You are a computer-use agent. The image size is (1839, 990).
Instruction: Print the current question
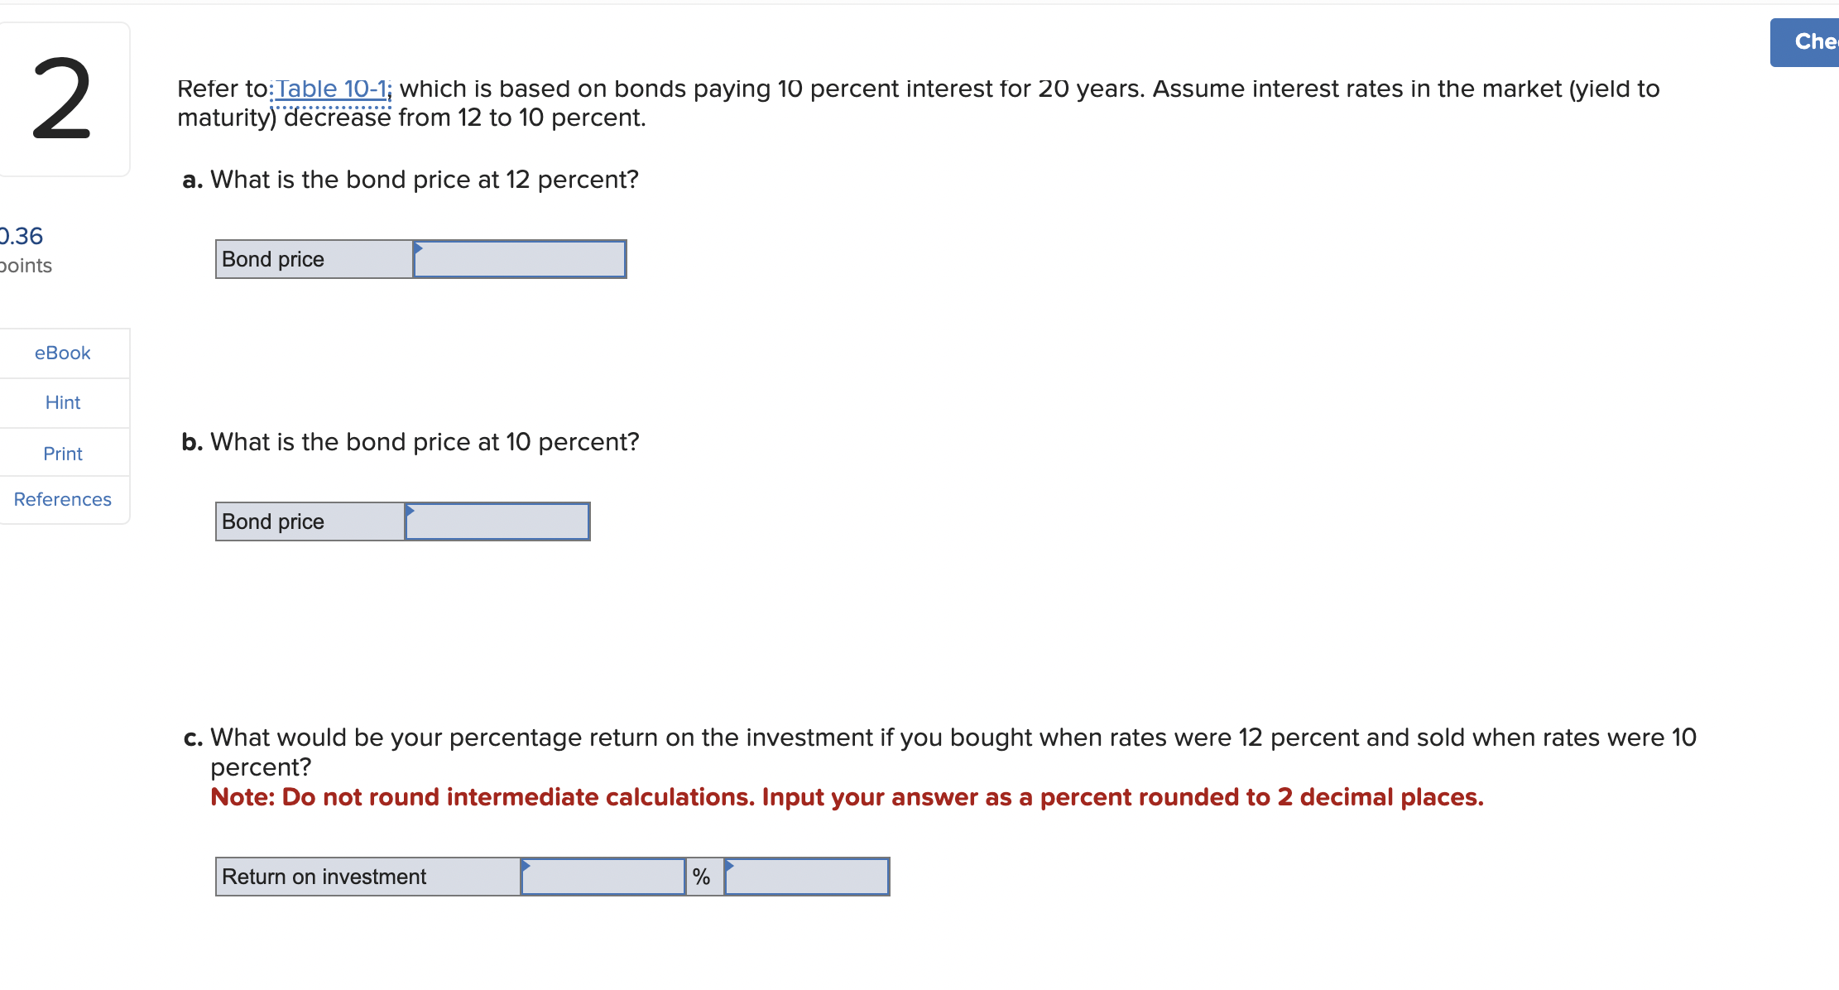(x=62, y=453)
